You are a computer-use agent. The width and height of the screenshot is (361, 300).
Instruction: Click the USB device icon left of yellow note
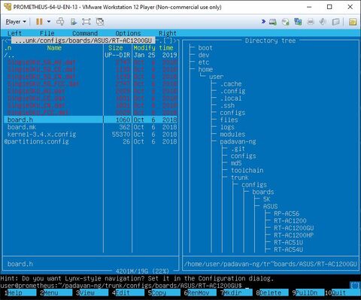[x=335, y=22]
